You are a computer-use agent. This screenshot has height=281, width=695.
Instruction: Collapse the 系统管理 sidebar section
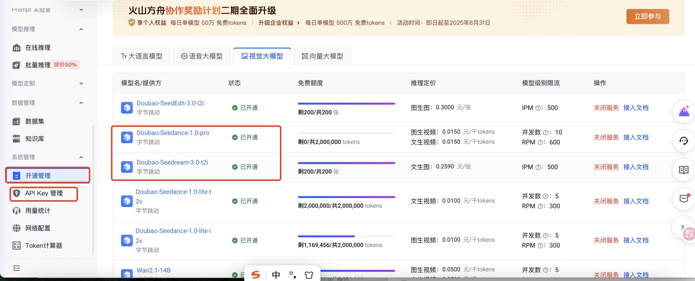click(81, 157)
